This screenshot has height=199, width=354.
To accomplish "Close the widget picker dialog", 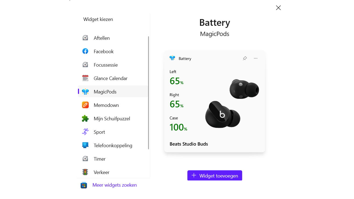I will pos(278,8).
